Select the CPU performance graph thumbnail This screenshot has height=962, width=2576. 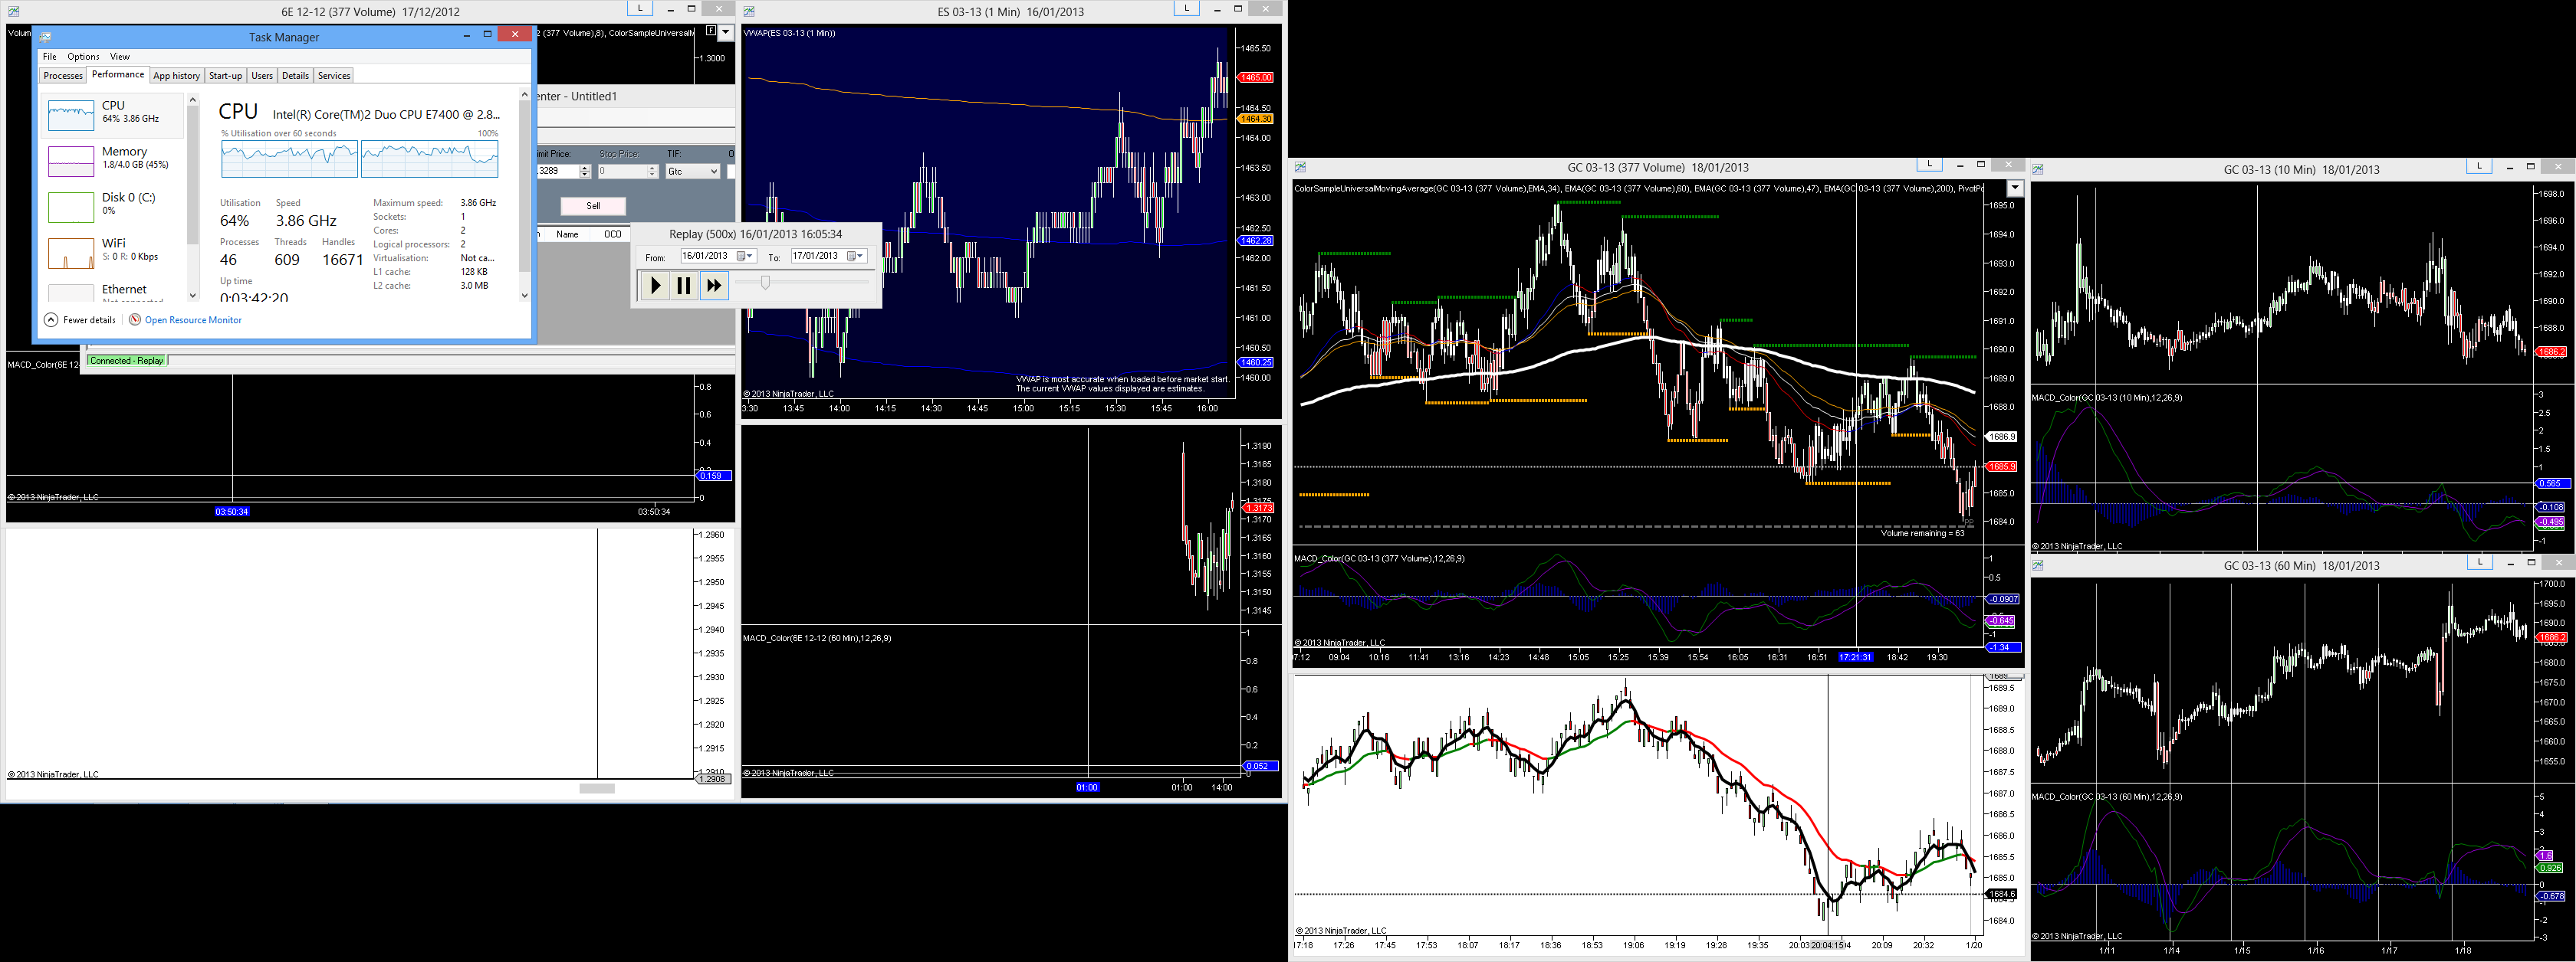tap(71, 115)
